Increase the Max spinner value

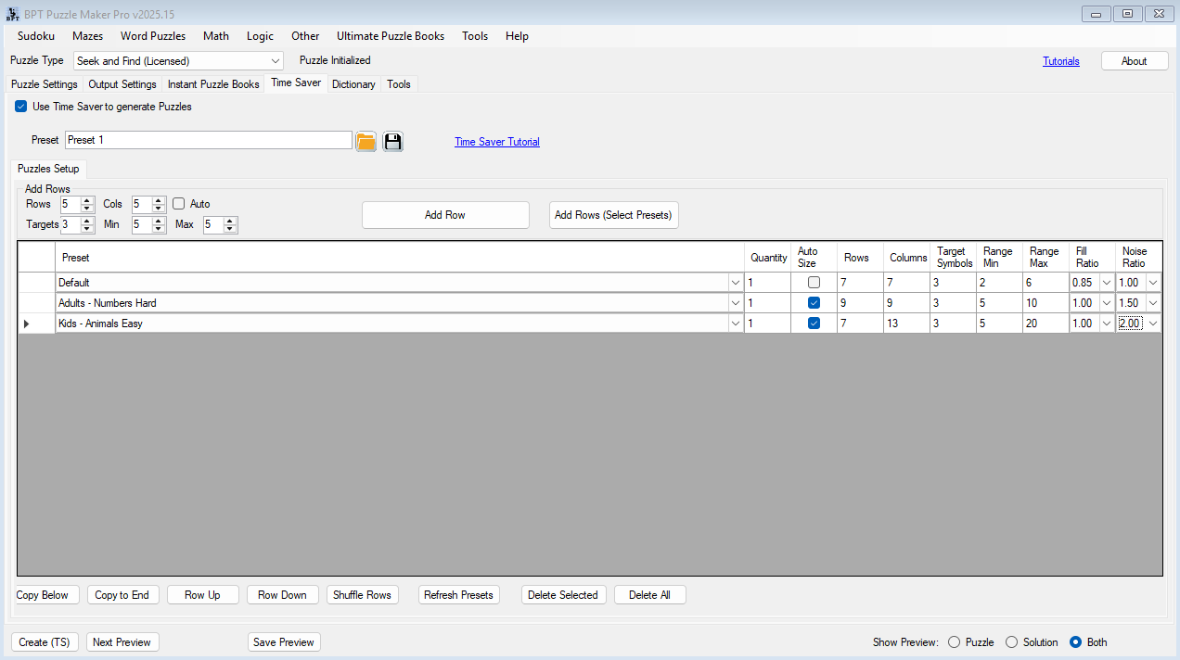(x=230, y=221)
